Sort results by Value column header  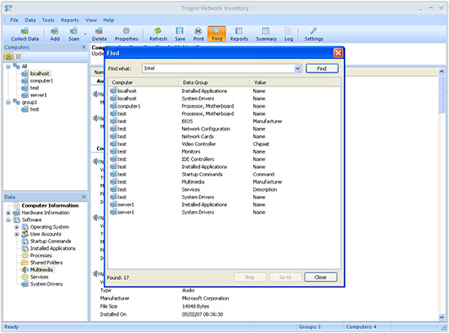pos(286,82)
